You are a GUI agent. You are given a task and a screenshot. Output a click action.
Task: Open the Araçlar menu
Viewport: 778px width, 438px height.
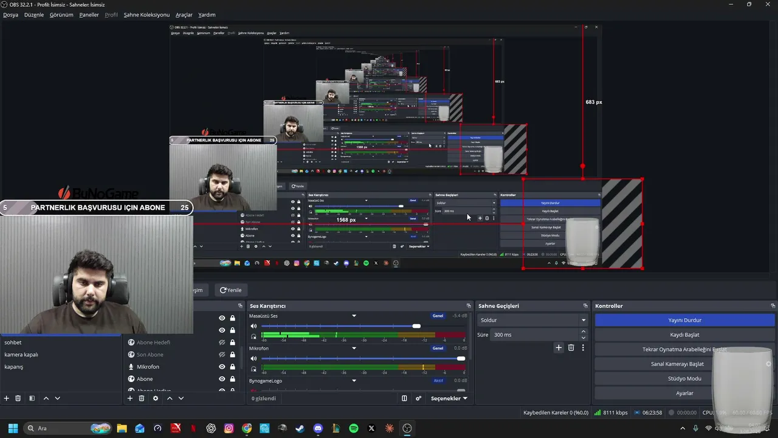click(184, 15)
